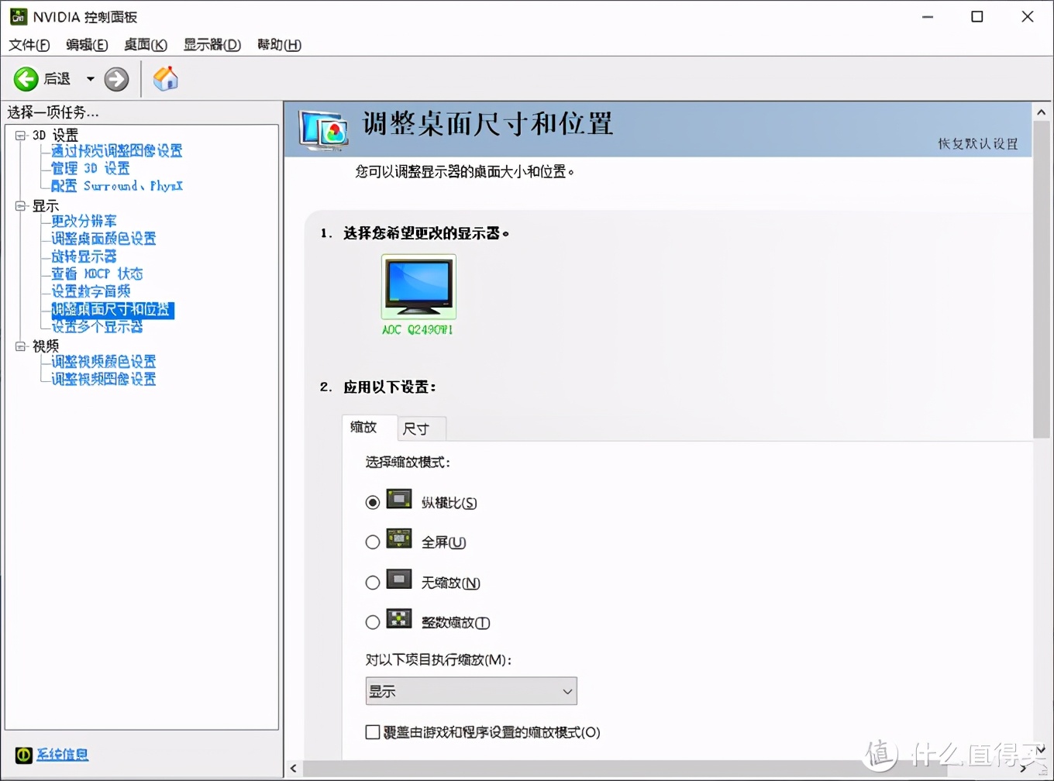Switch to the 尺寸 tab

[x=419, y=428]
